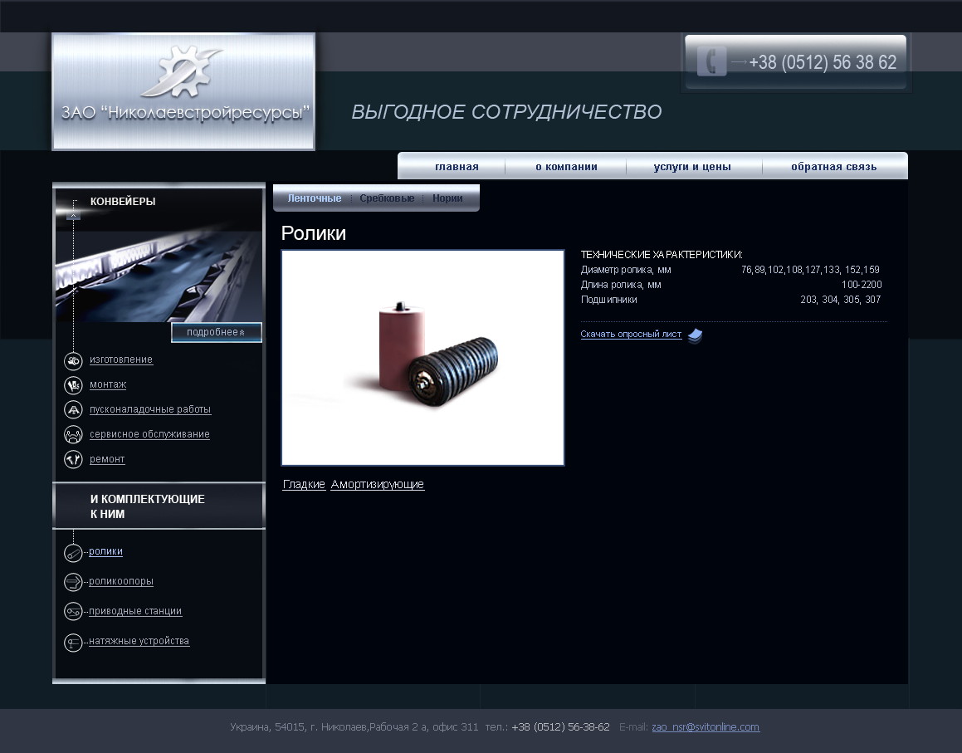The width and height of the screenshot is (962, 753).
Task: Click the ролики roller icon
Action: point(73,553)
